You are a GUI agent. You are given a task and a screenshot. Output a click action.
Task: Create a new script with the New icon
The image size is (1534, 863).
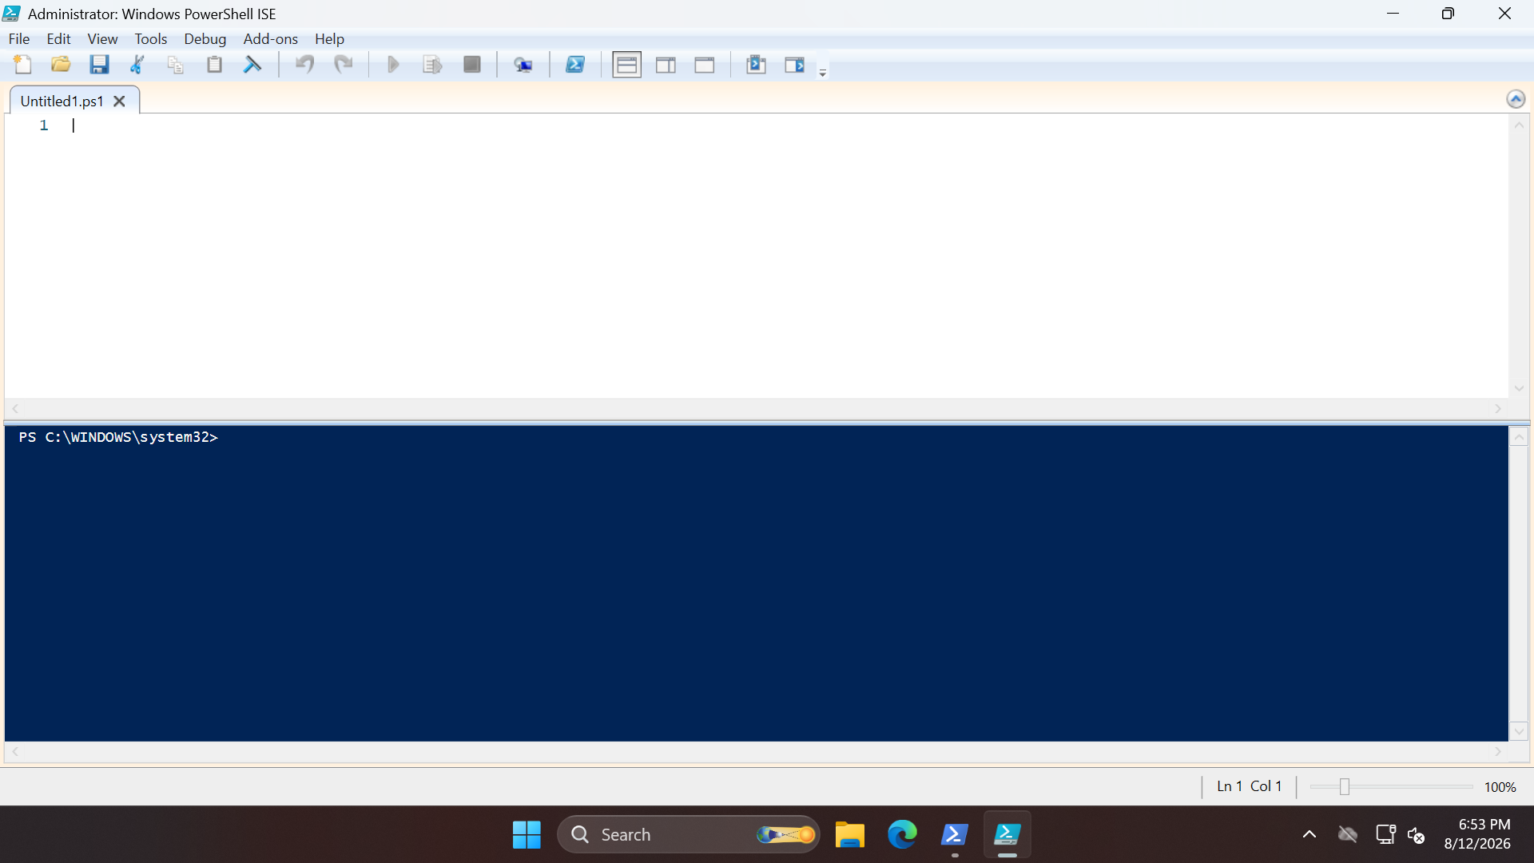point(22,65)
